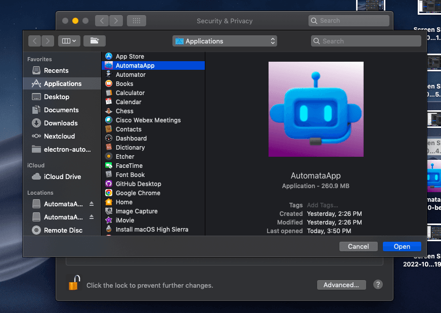This screenshot has height=313, width=441.
Task: Go forward in Security & Privacy window
Action: [116, 21]
